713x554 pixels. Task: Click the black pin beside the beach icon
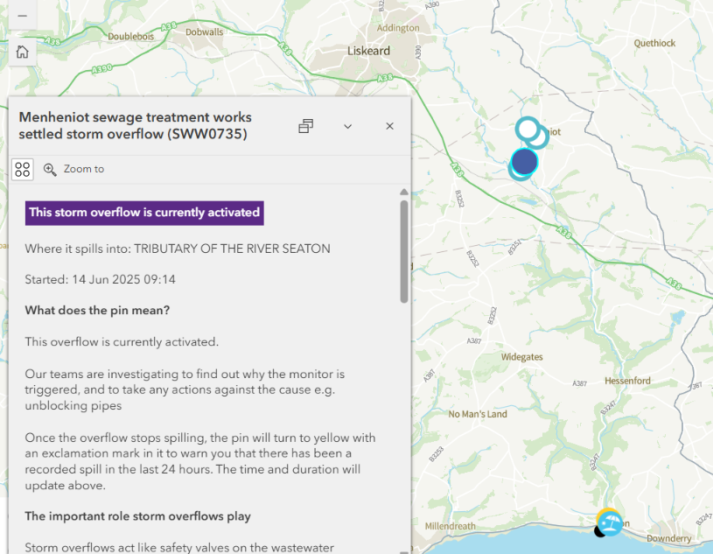tap(600, 531)
